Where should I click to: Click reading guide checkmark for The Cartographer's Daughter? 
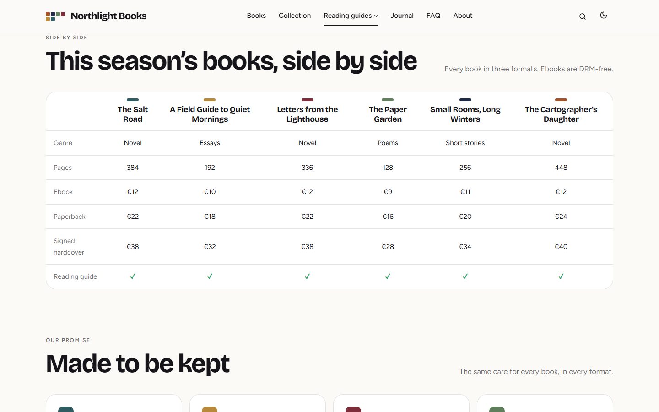[561, 276]
